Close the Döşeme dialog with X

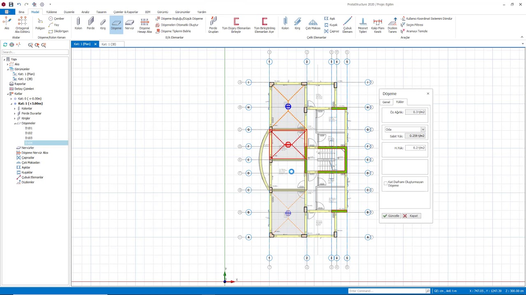[x=428, y=94]
